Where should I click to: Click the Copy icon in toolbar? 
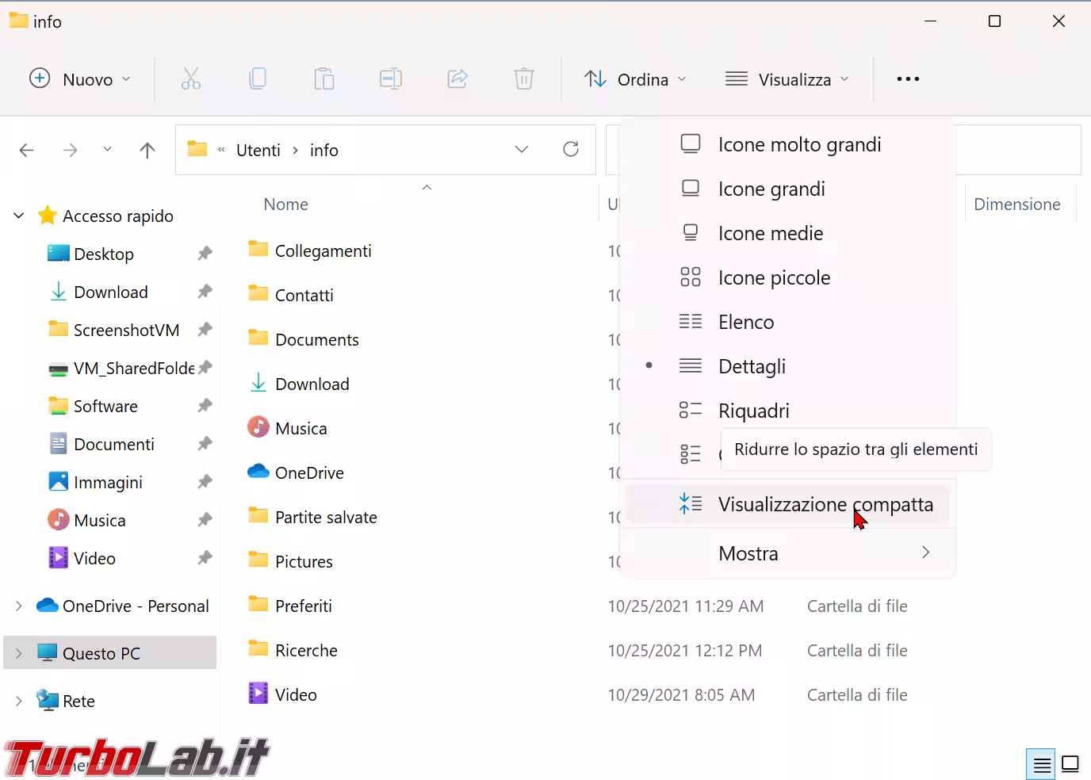pos(258,79)
